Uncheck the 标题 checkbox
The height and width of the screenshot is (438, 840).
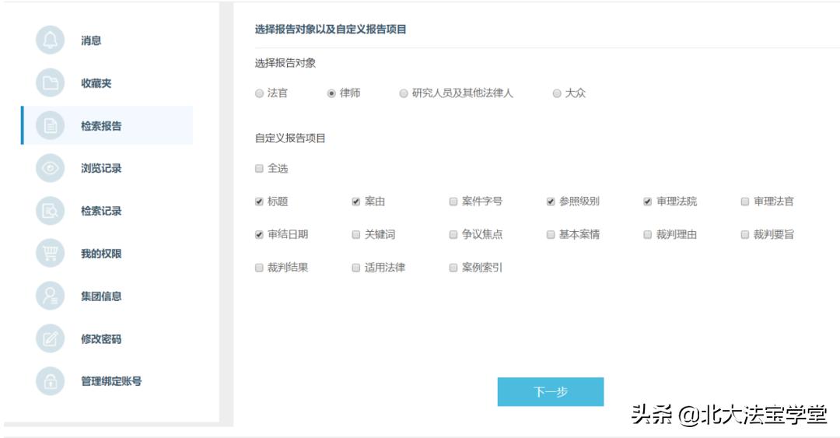259,201
